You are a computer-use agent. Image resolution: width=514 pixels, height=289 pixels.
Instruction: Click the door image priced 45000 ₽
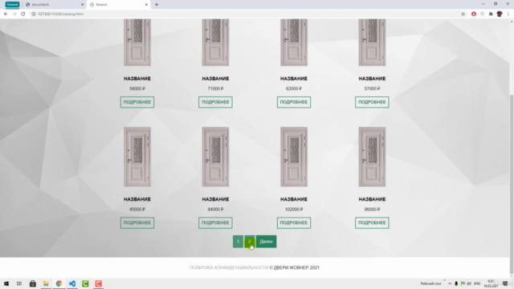(x=137, y=157)
